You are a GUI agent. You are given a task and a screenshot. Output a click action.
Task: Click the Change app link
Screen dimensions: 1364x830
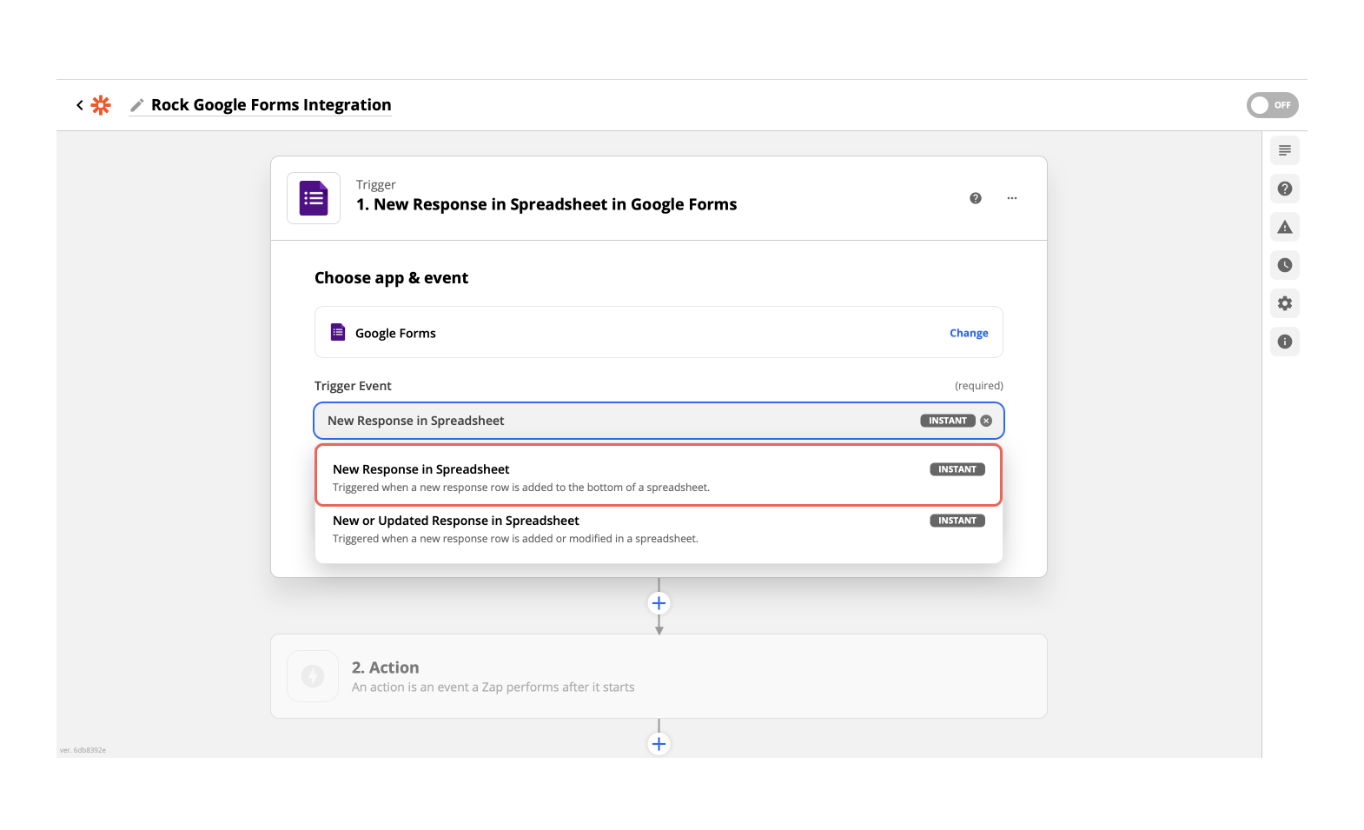pos(968,333)
